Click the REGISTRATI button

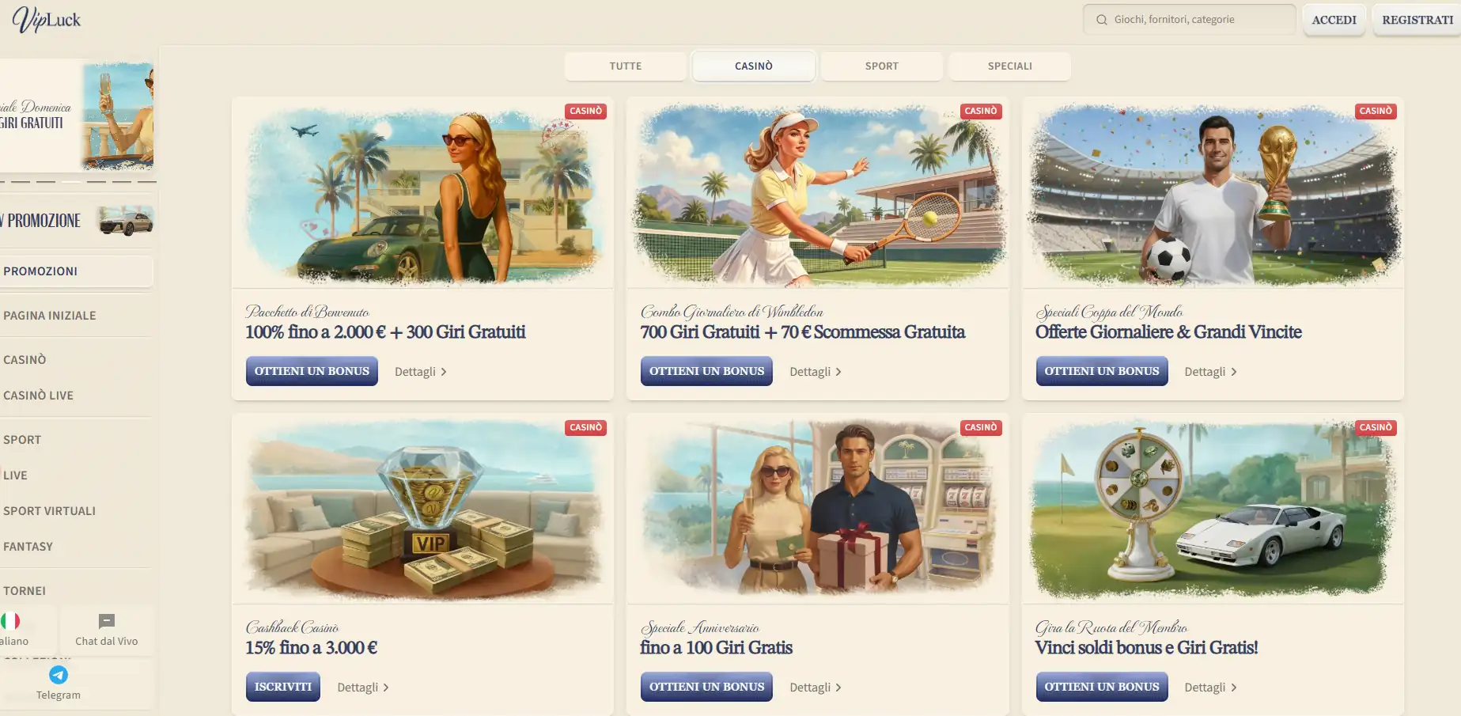[x=1417, y=20]
